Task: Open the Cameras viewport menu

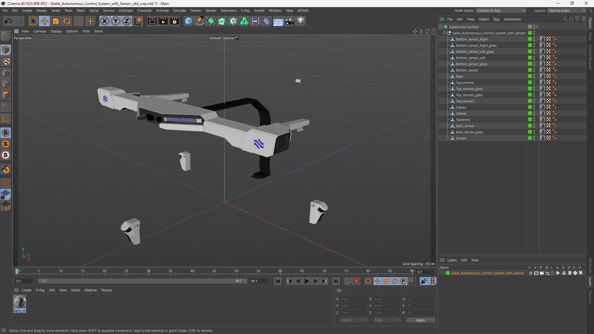Action: (x=40, y=31)
